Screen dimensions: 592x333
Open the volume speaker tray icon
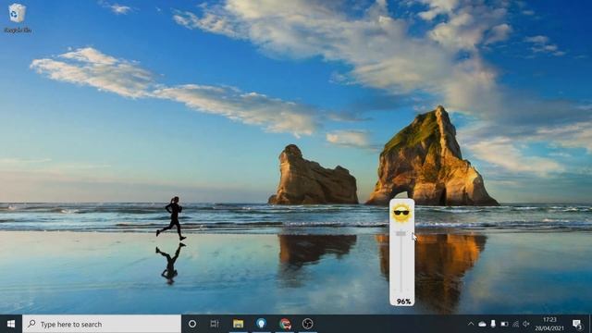pyautogui.click(x=526, y=324)
